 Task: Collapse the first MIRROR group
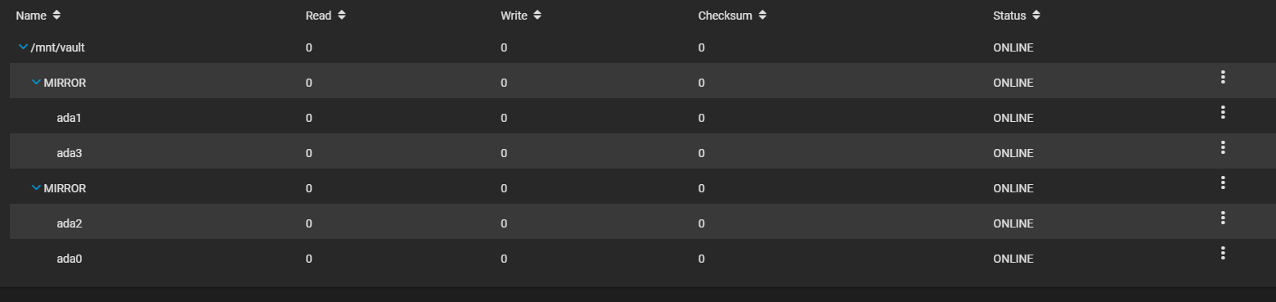coord(36,83)
